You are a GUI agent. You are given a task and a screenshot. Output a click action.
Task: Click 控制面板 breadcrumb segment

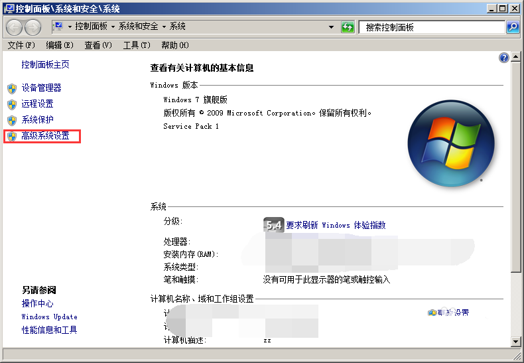click(92, 27)
